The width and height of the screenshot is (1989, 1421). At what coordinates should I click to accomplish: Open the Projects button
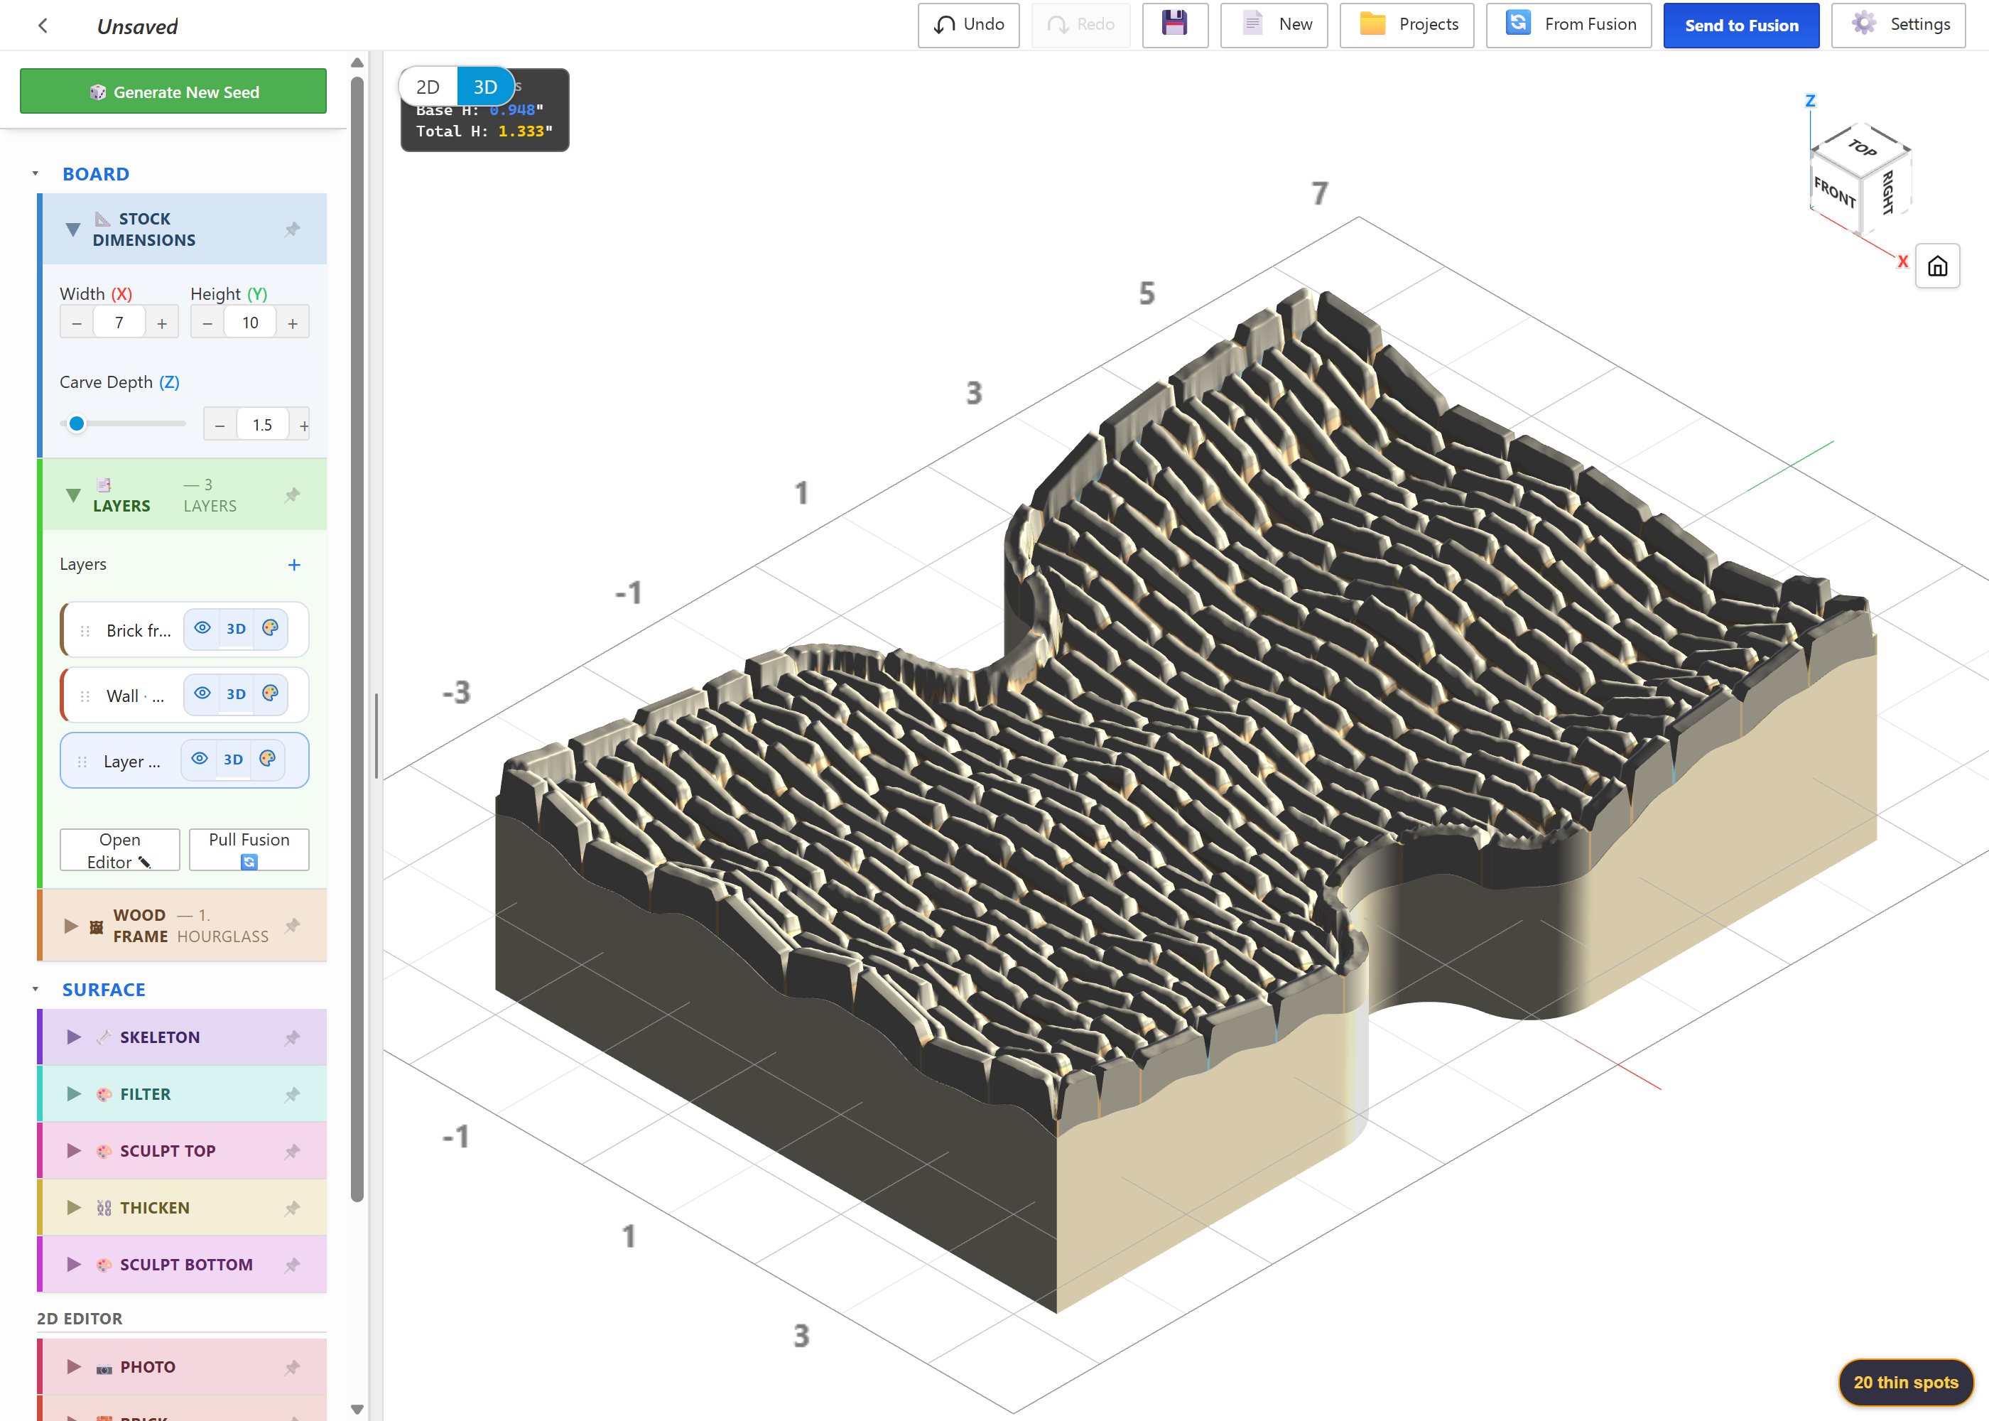click(x=1407, y=24)
